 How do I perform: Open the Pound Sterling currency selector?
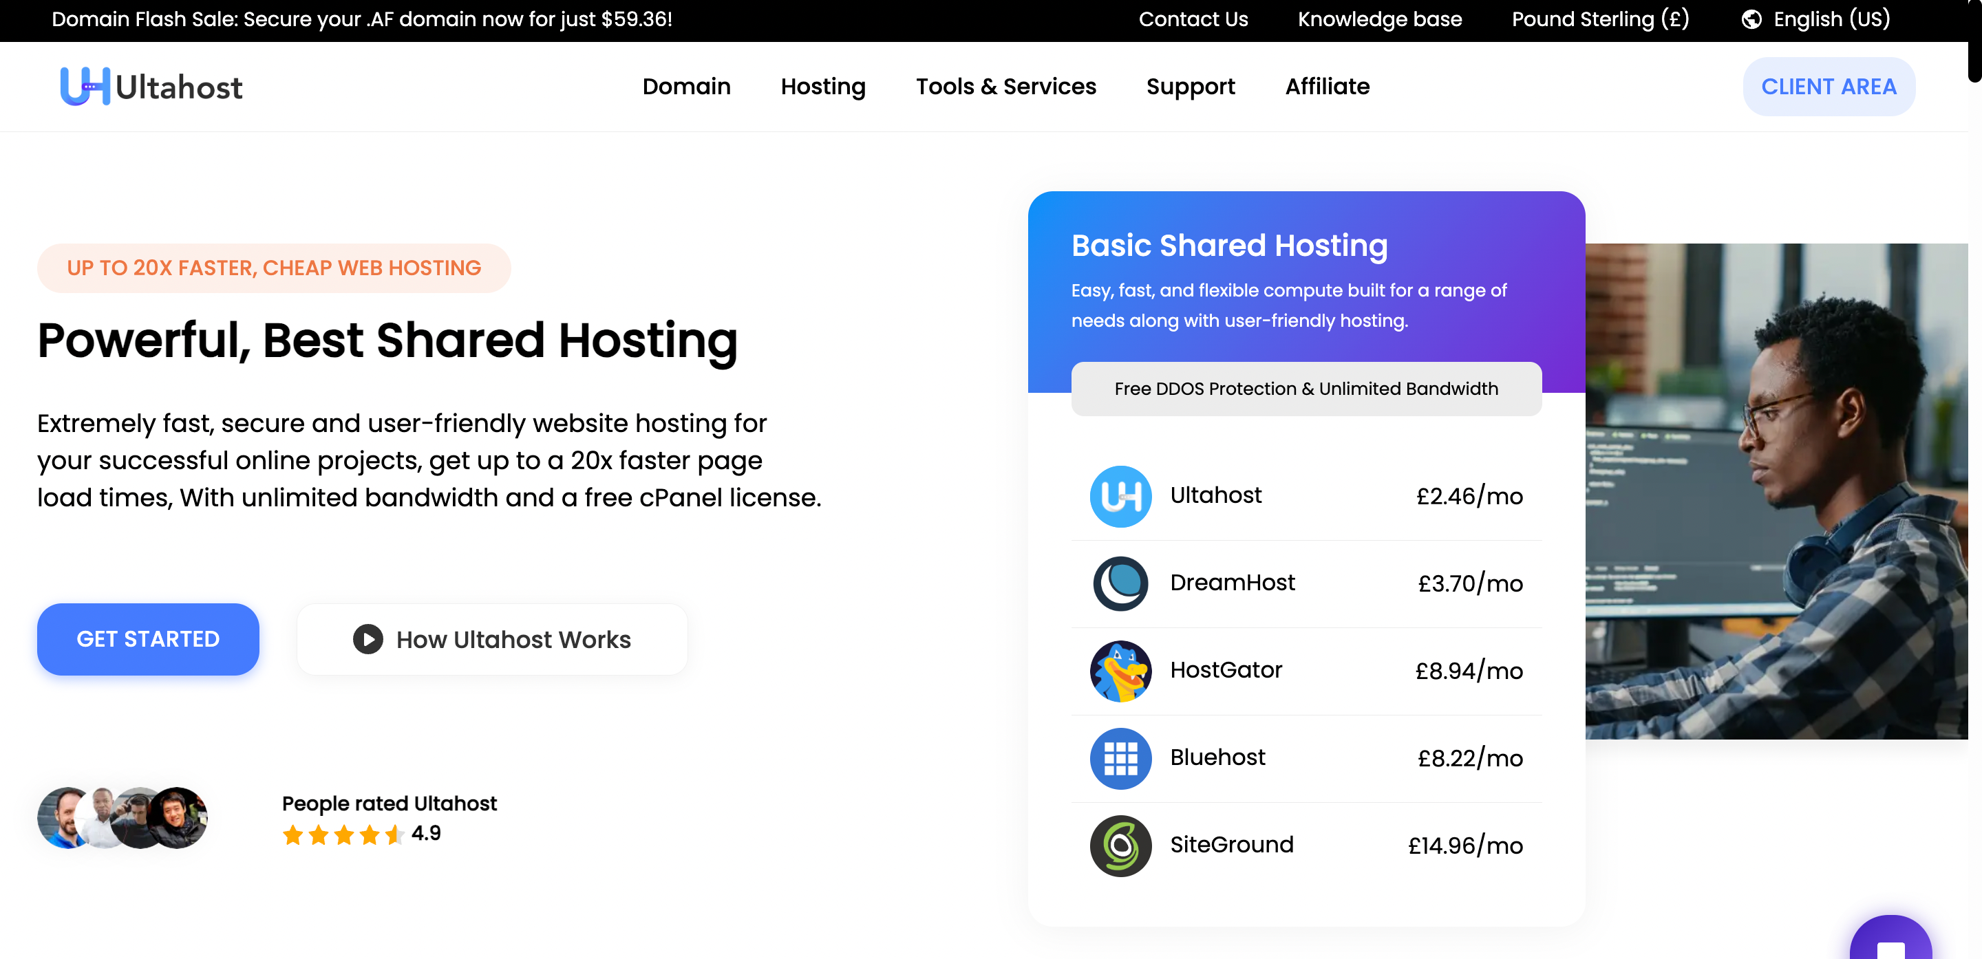pyautogui.click(x=1599, y=19)
